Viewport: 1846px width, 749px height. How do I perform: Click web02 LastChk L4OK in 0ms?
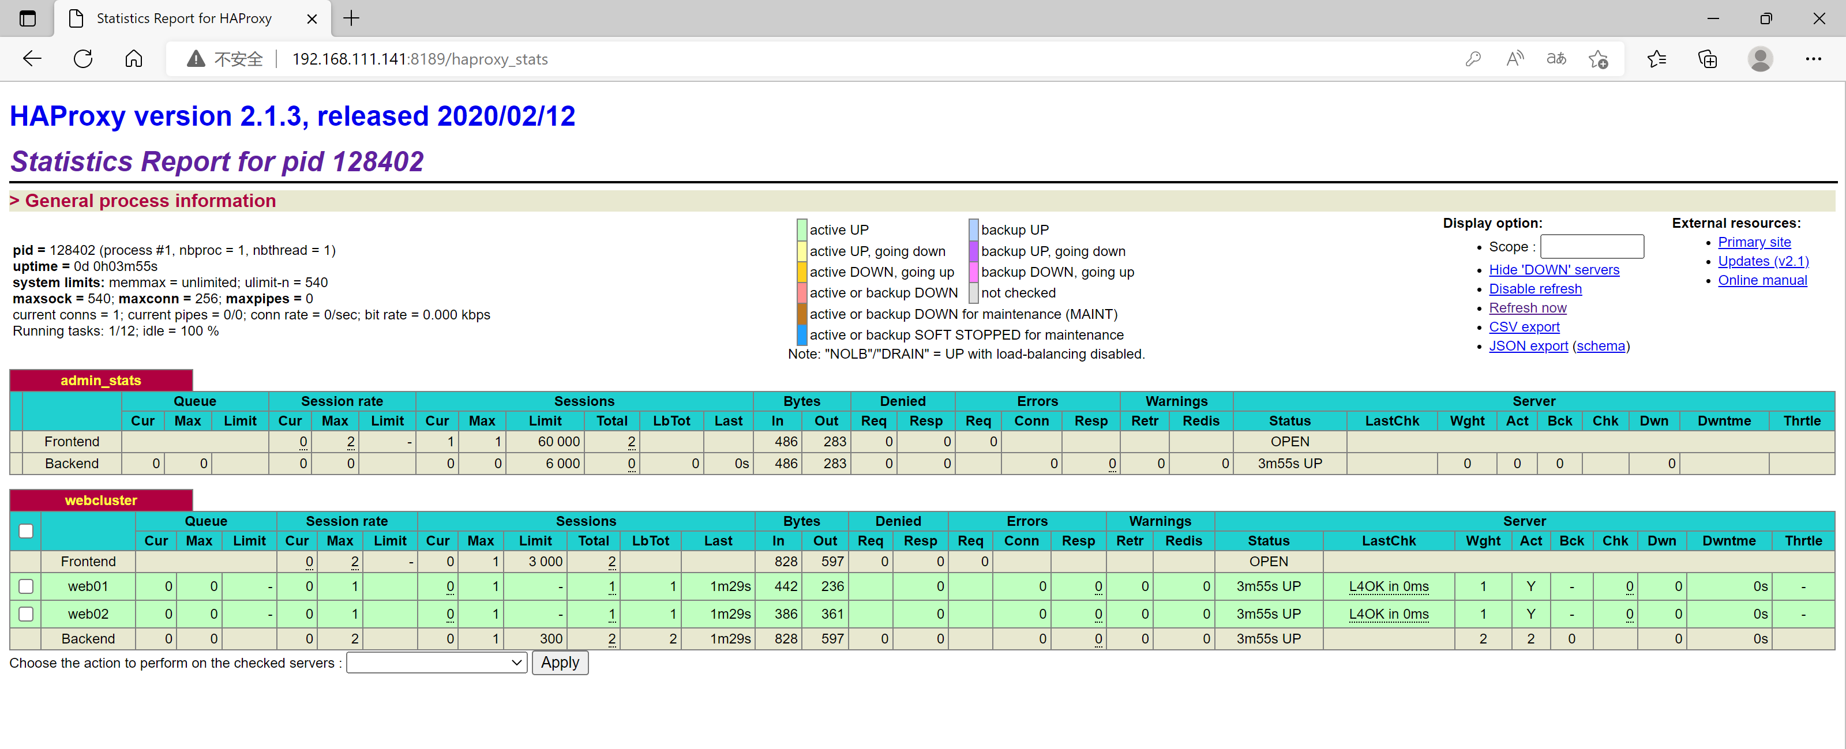pos(1388,613)
